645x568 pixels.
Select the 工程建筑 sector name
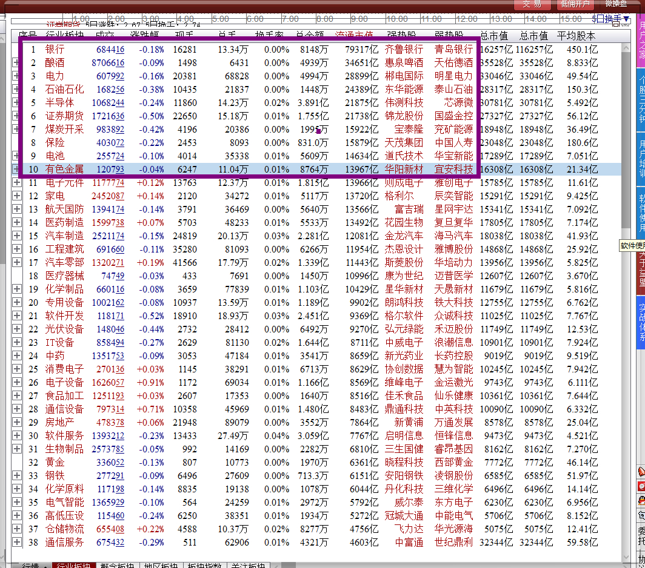click(x=64, y=249)
